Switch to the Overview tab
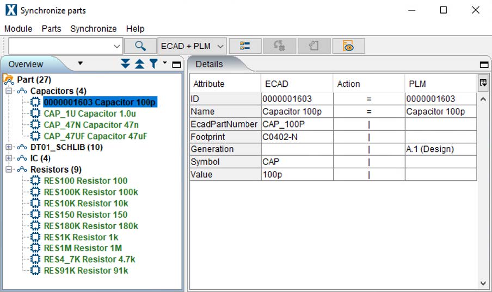Viewport: 492px width, 292px height. point(26,64)
